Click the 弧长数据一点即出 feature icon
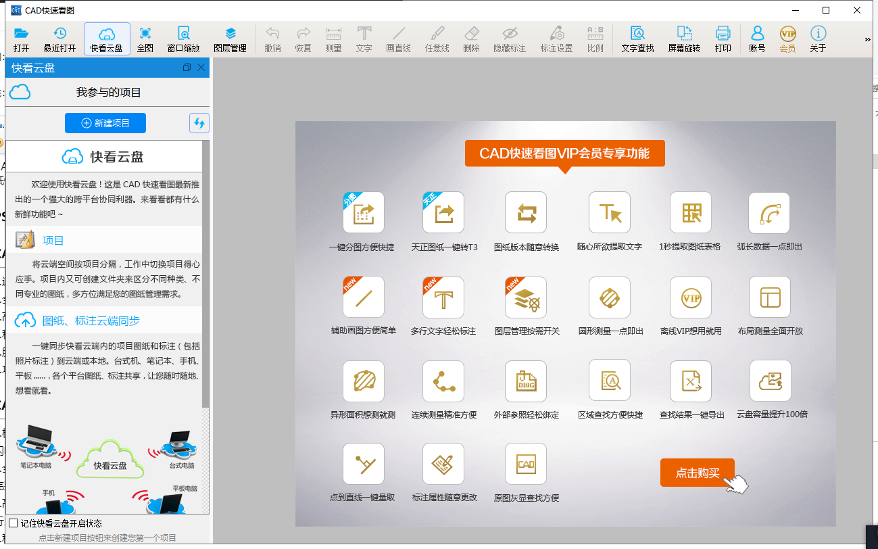 pos(770,212)
